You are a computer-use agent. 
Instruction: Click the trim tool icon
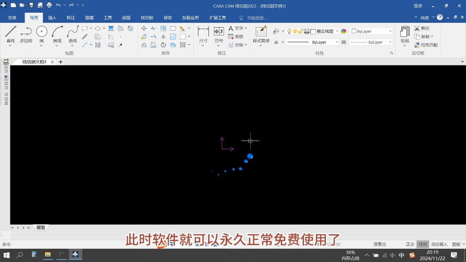(x=154, y=29)
